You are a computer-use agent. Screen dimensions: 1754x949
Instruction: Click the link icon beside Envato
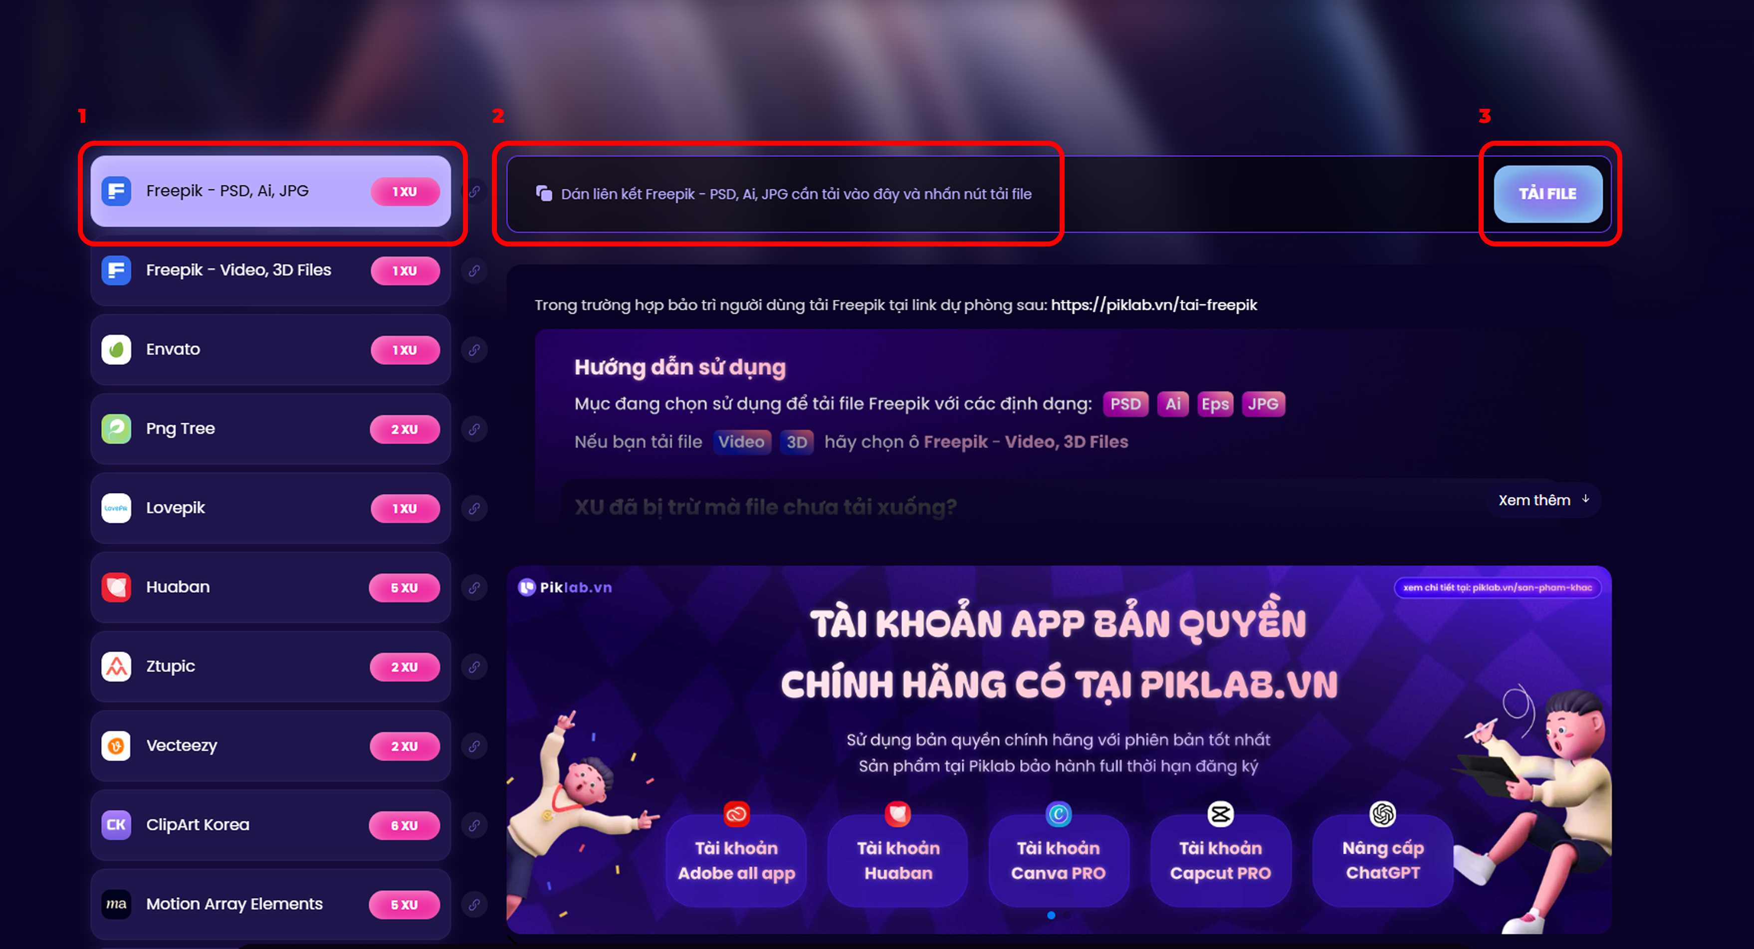[474, 350]
